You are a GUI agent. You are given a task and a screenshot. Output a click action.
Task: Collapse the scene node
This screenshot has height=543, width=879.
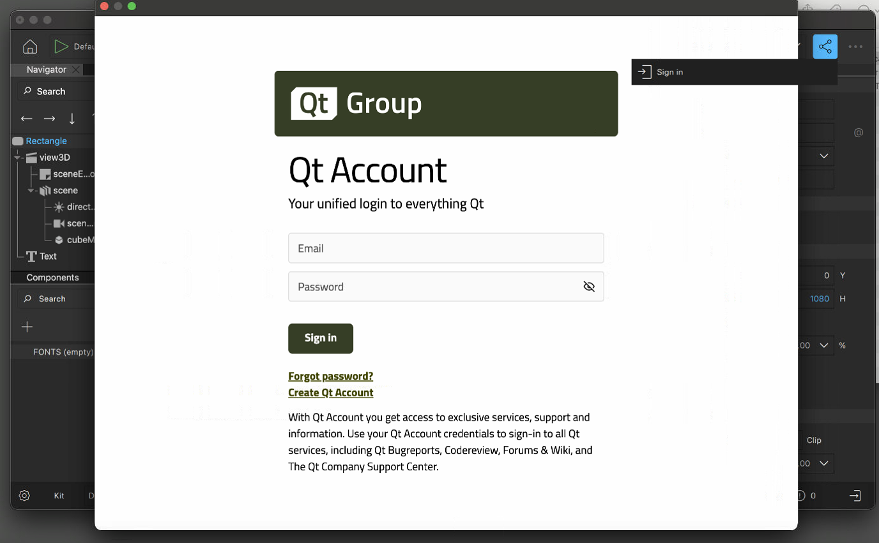(31, 191)
